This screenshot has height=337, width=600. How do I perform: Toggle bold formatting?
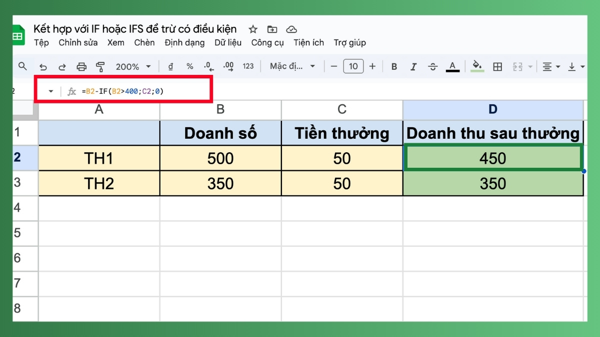tap(394, 66)
